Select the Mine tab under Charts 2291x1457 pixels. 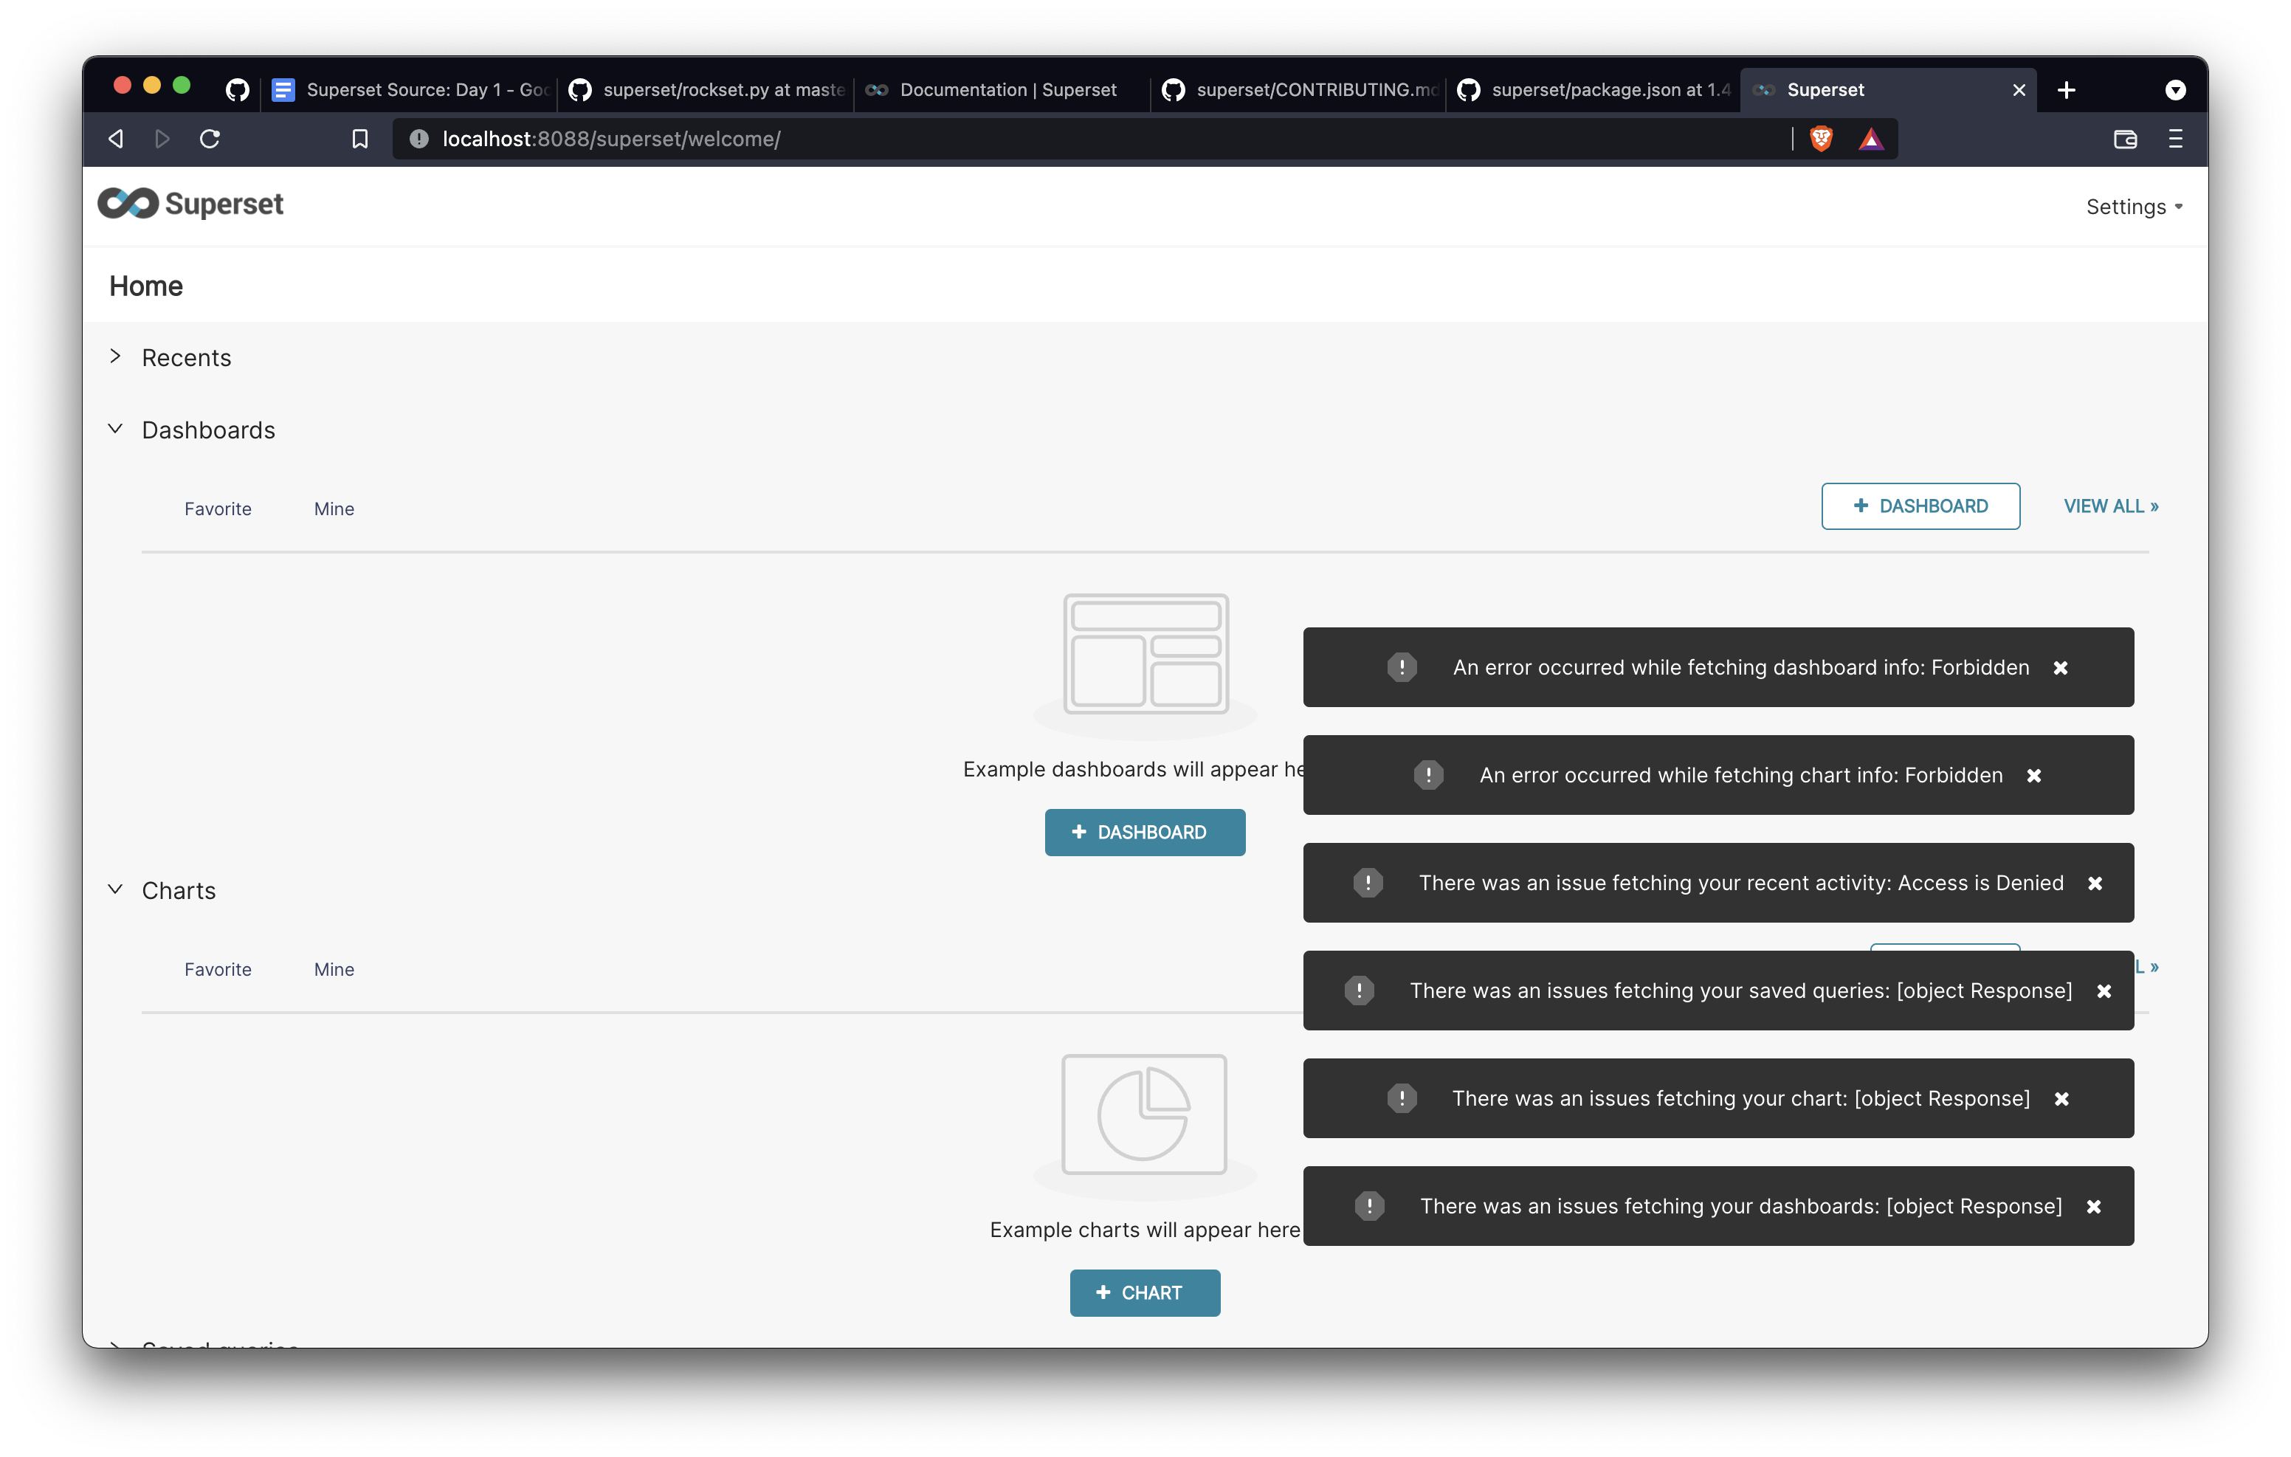pos(332,968)
